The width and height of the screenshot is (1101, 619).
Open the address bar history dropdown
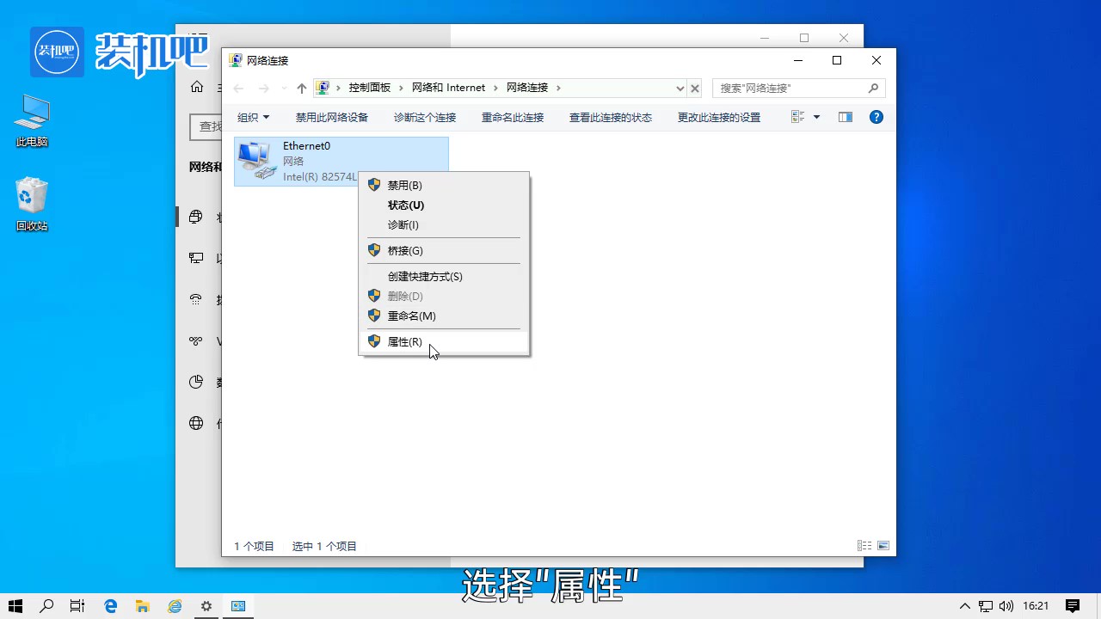click(x=680, y=88)
